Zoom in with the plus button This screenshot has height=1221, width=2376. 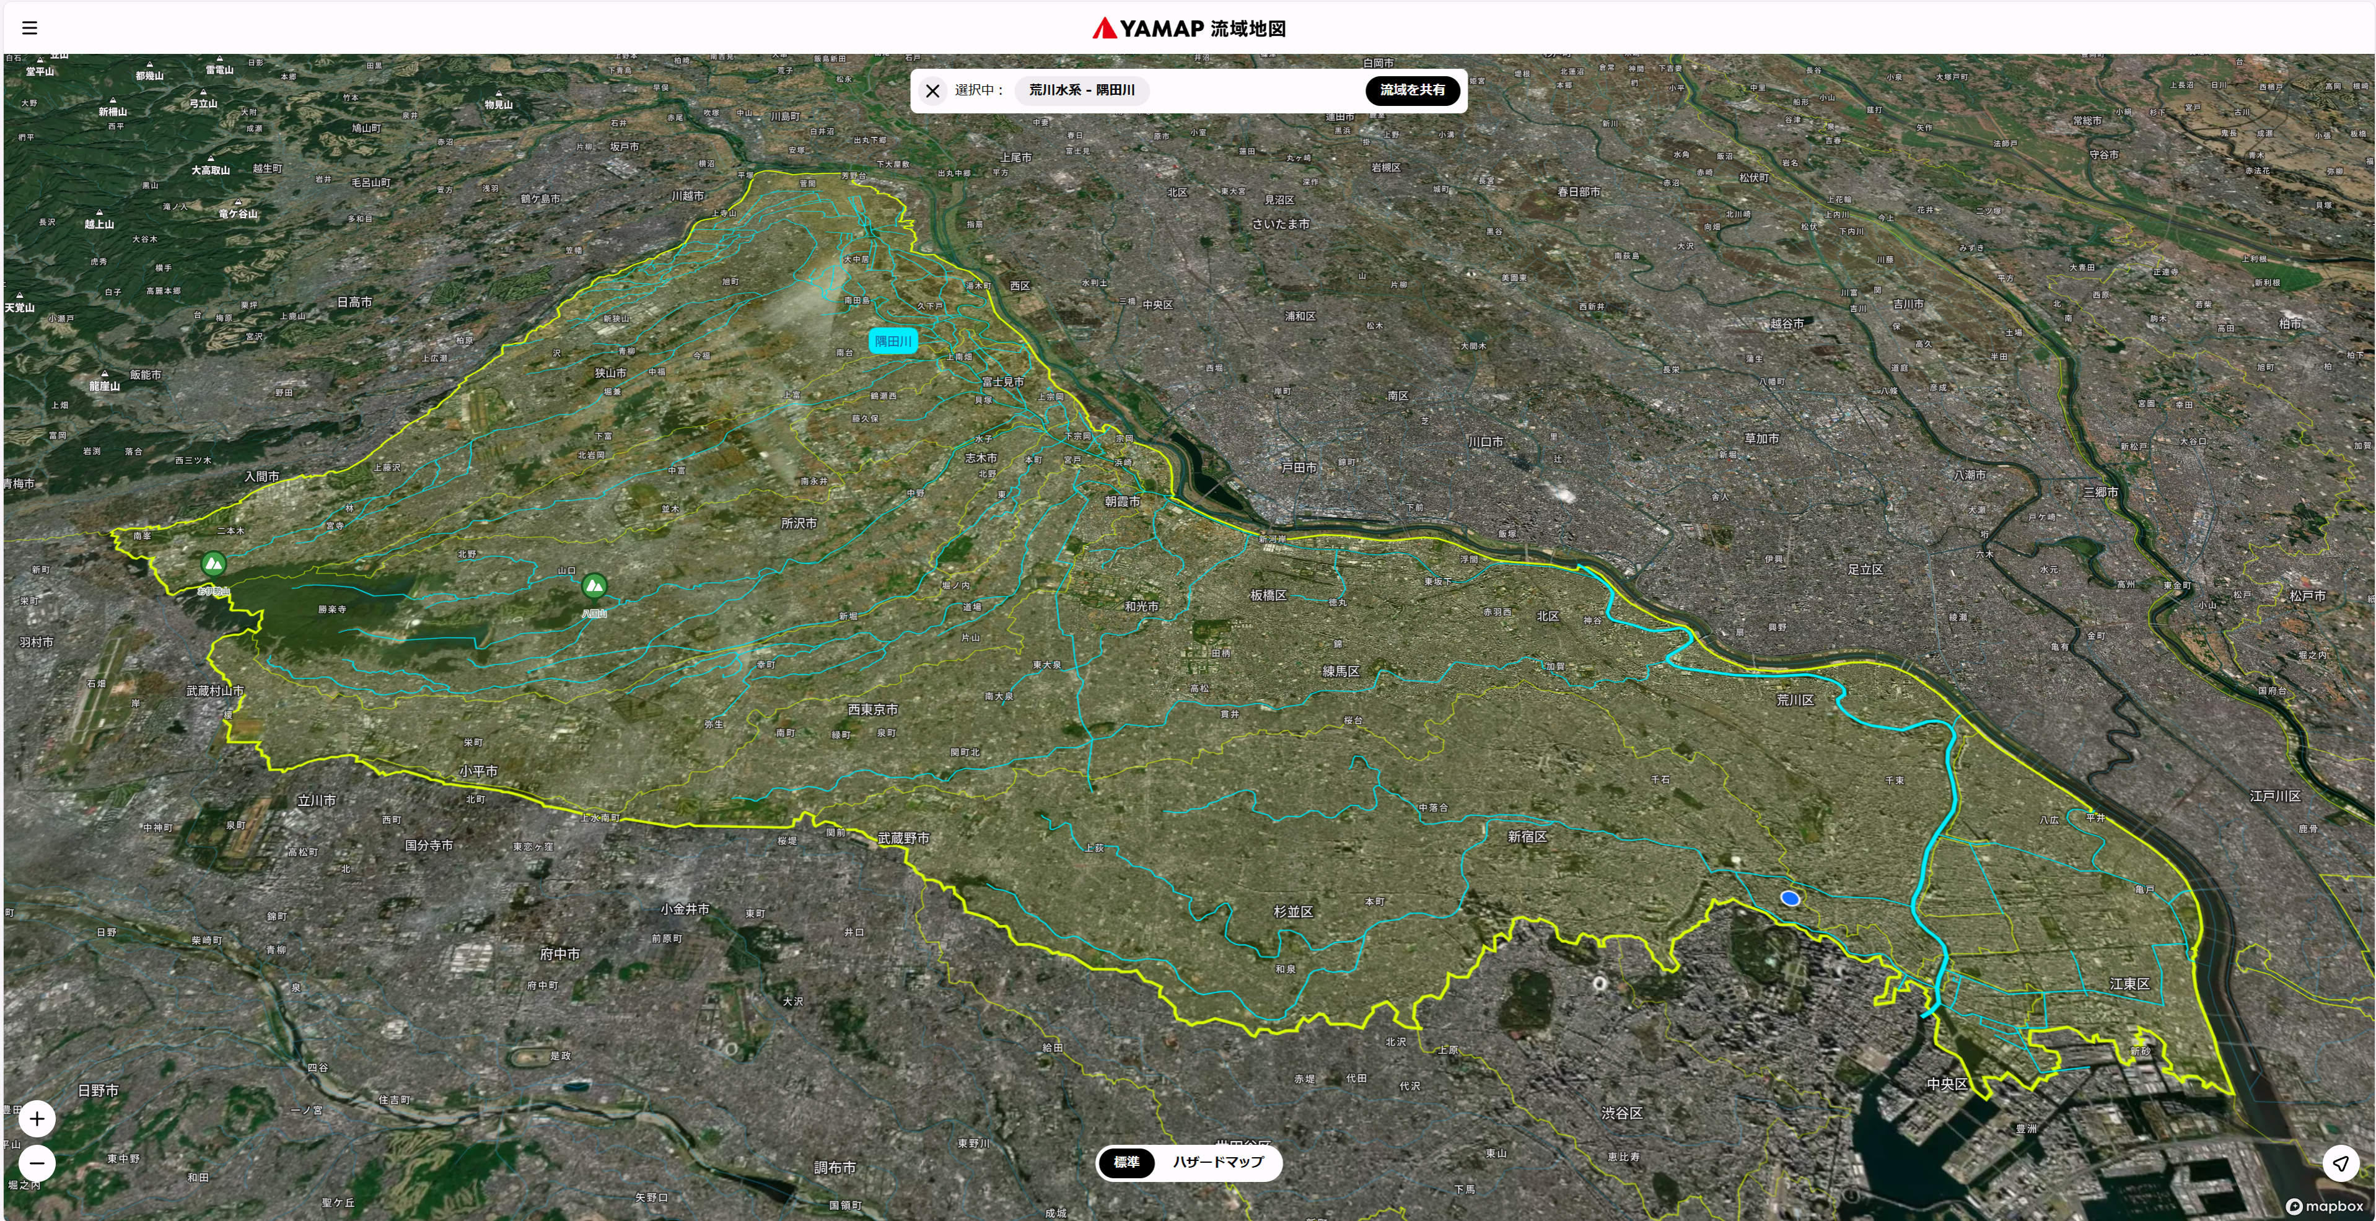tap(37, 1119)
